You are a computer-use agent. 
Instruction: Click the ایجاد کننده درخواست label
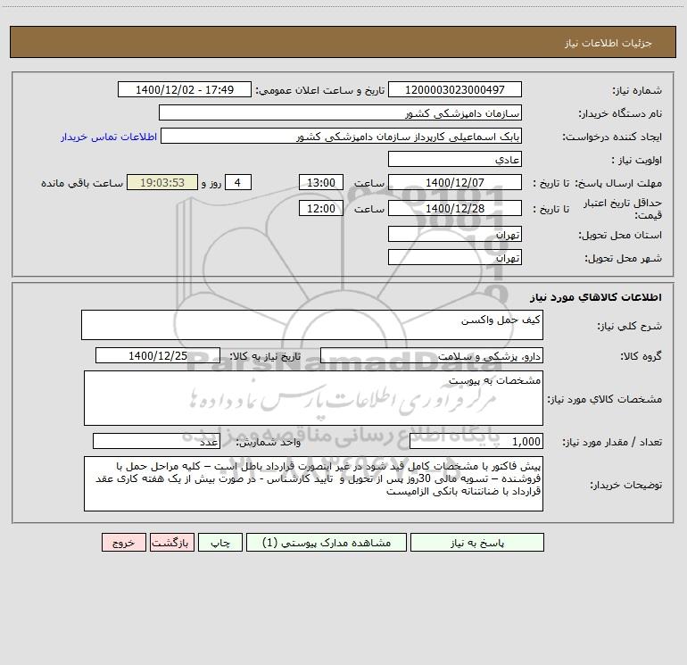click(612, 137)
